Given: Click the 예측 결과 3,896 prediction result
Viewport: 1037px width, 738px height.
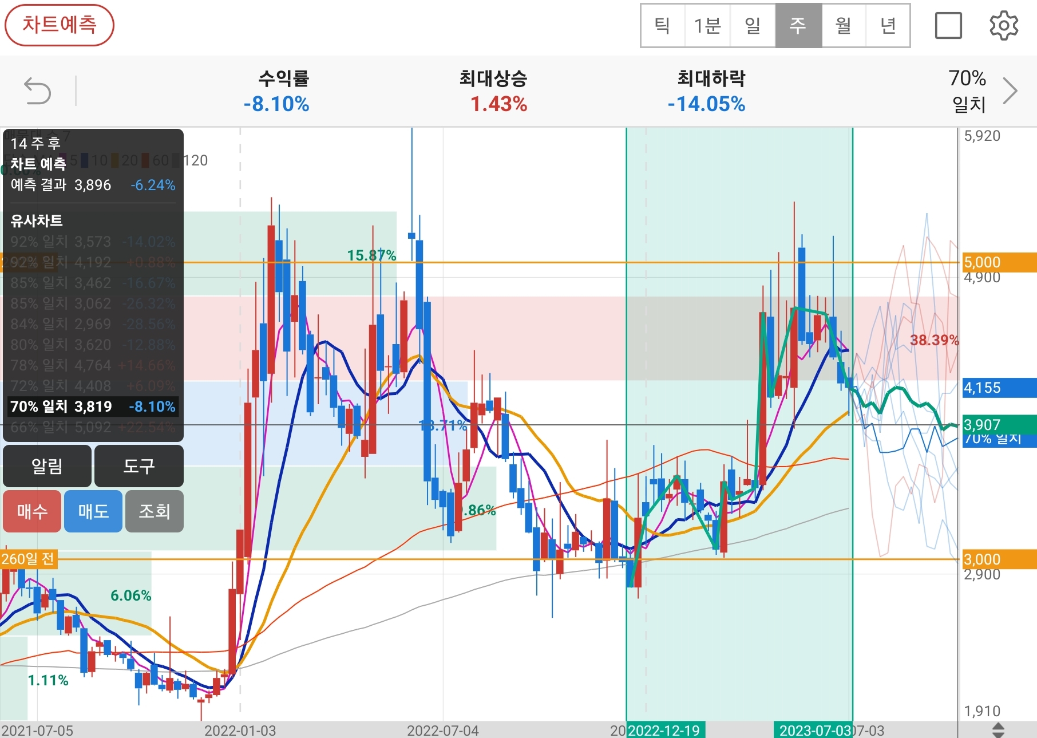Looking at the screenshot, I should (93, 185).
